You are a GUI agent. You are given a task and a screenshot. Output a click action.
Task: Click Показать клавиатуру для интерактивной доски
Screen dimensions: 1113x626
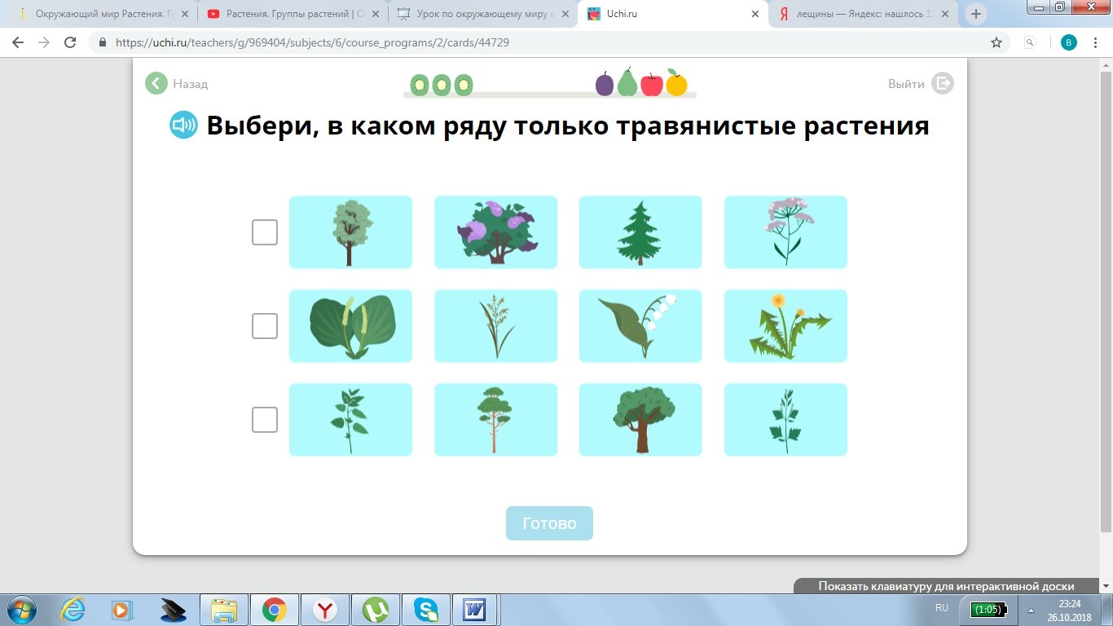click(946, 586)
